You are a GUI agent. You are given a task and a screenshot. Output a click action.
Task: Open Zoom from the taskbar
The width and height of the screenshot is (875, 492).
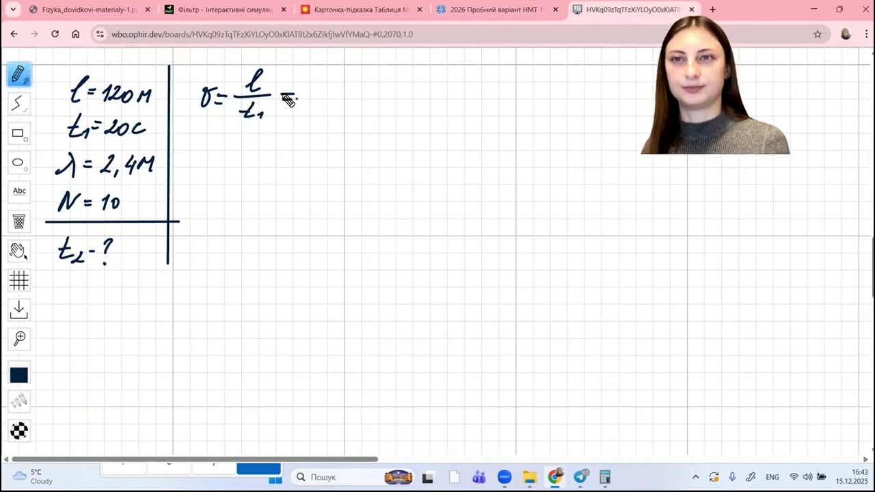(x=504, y=477)
